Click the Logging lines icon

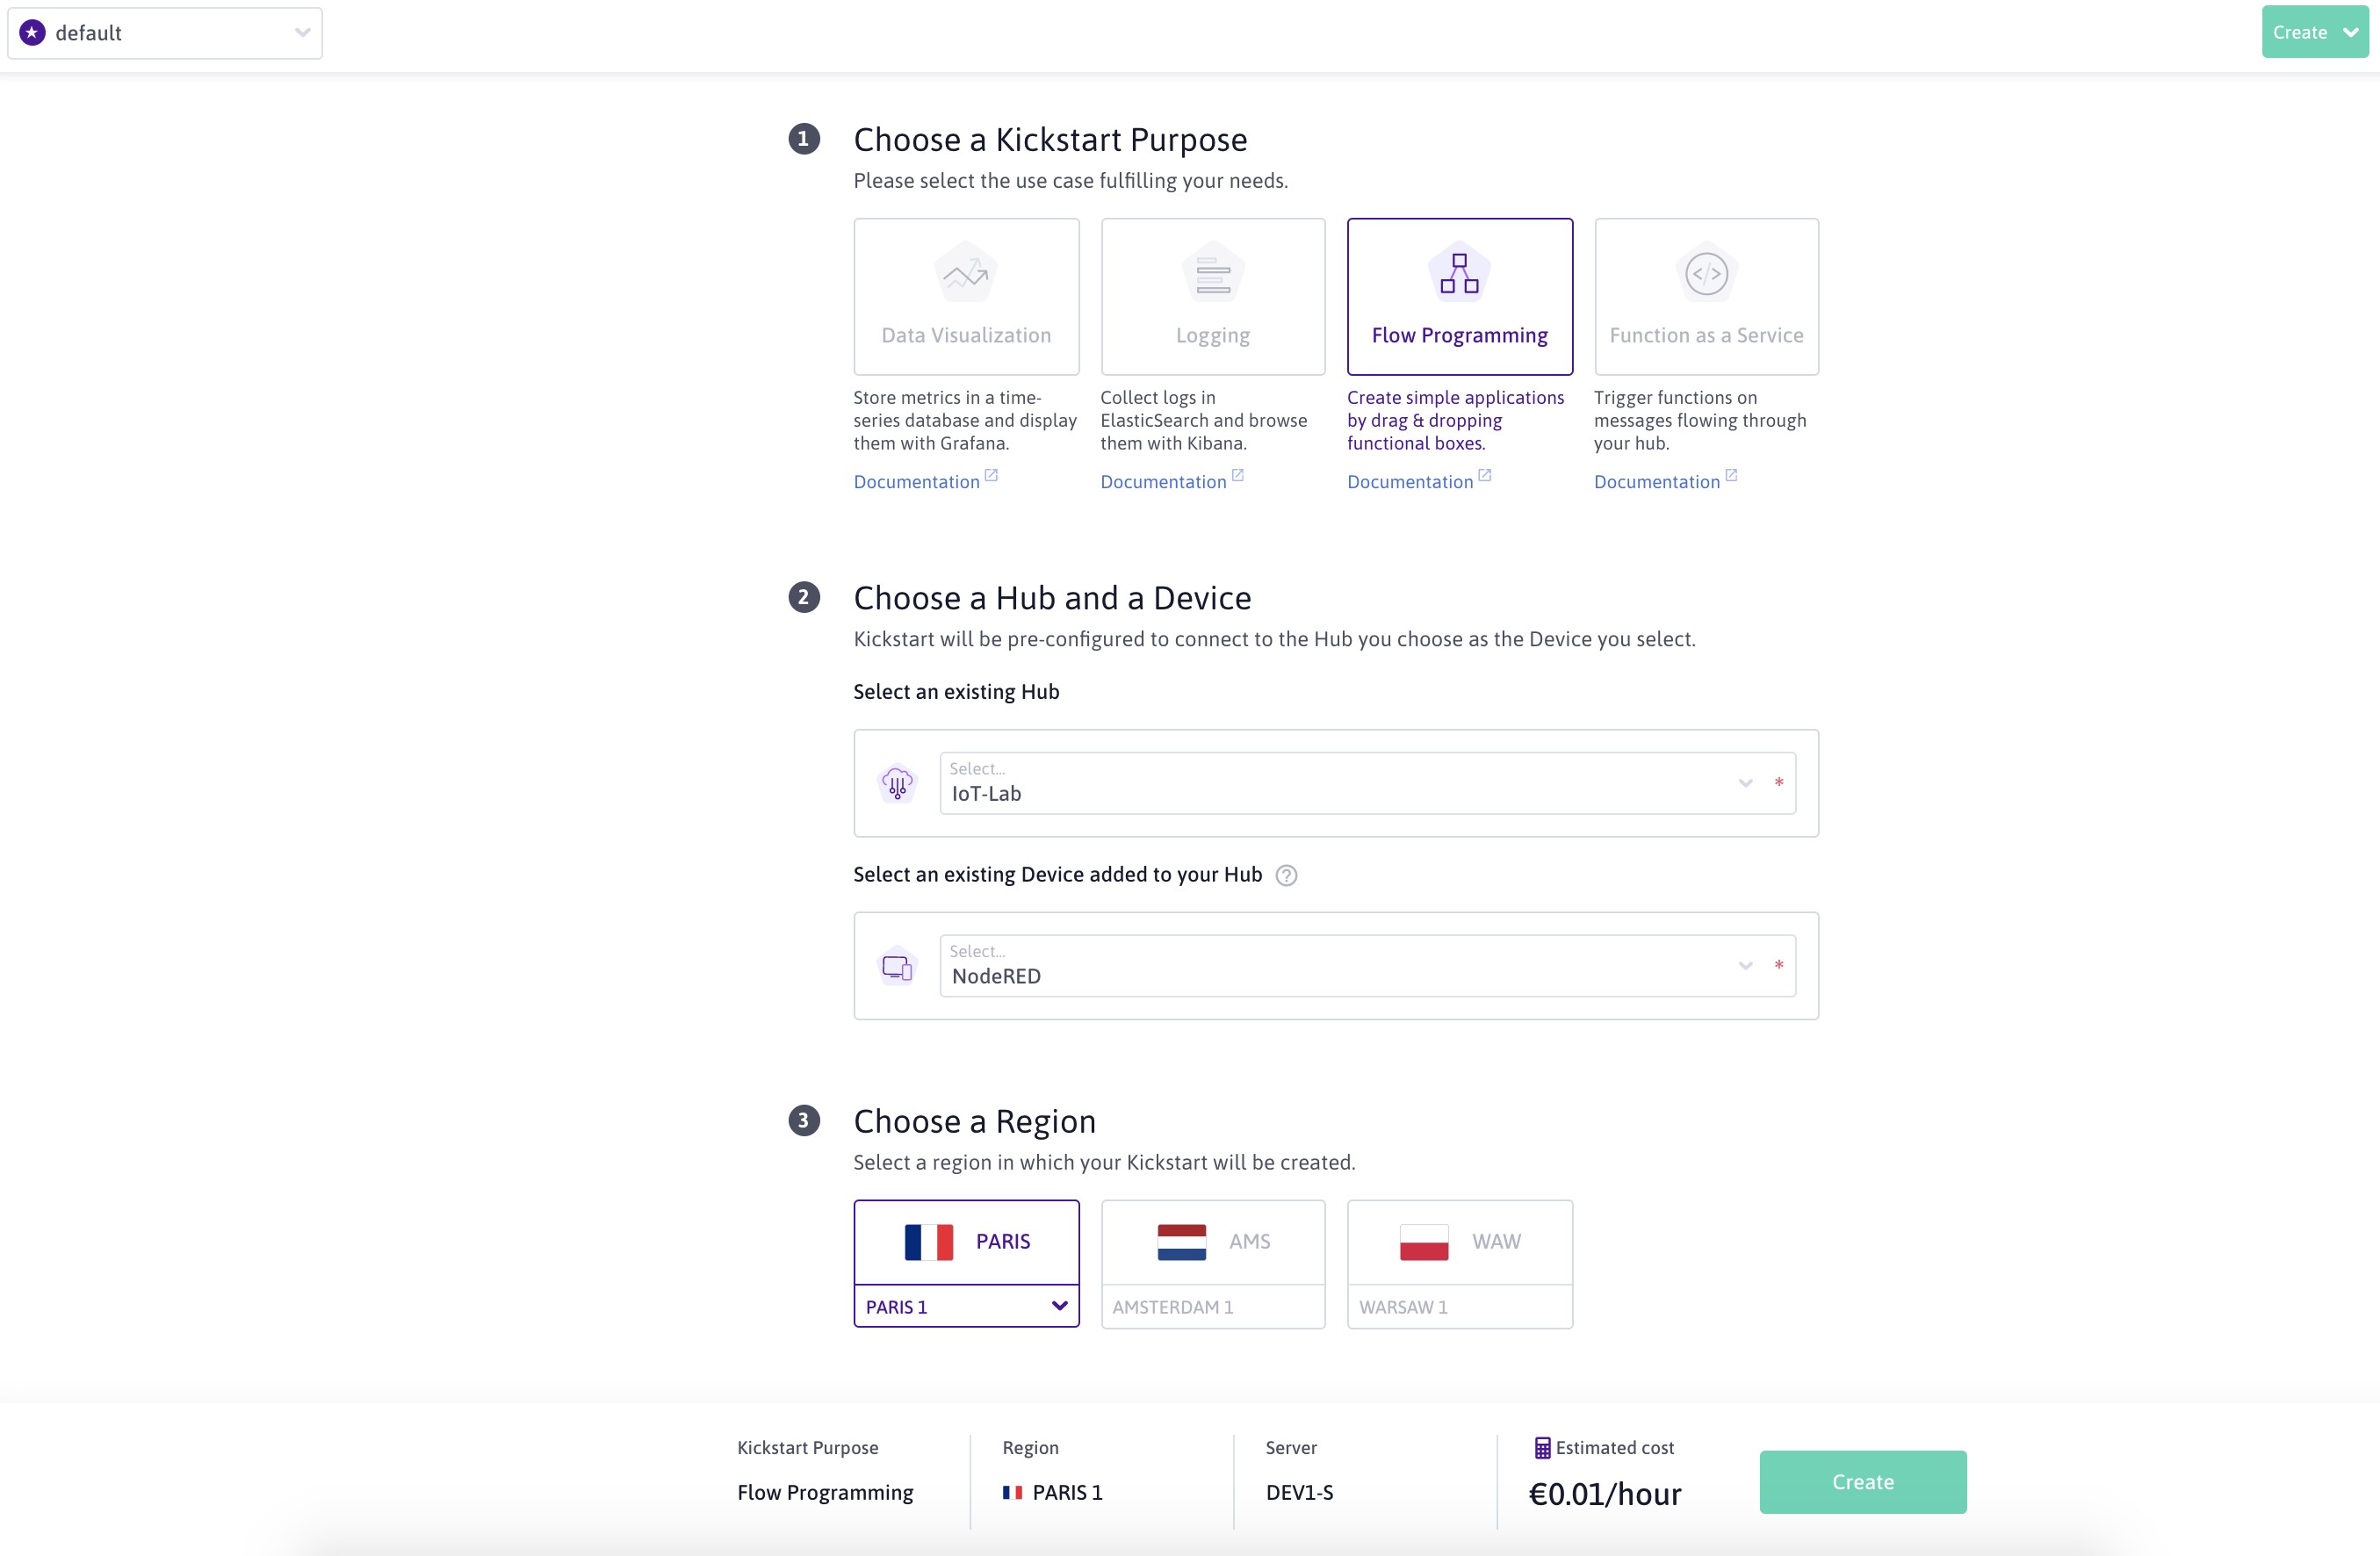(x=1212, y=273)
